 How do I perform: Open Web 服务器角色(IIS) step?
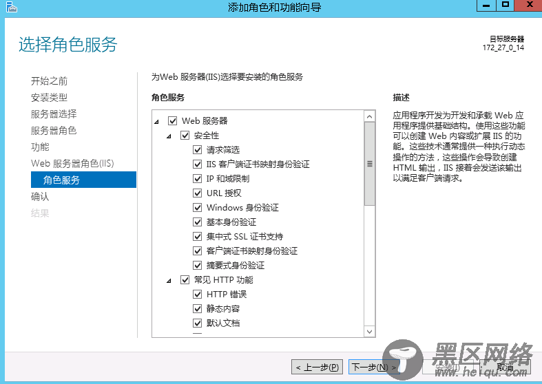pos(72,163)
